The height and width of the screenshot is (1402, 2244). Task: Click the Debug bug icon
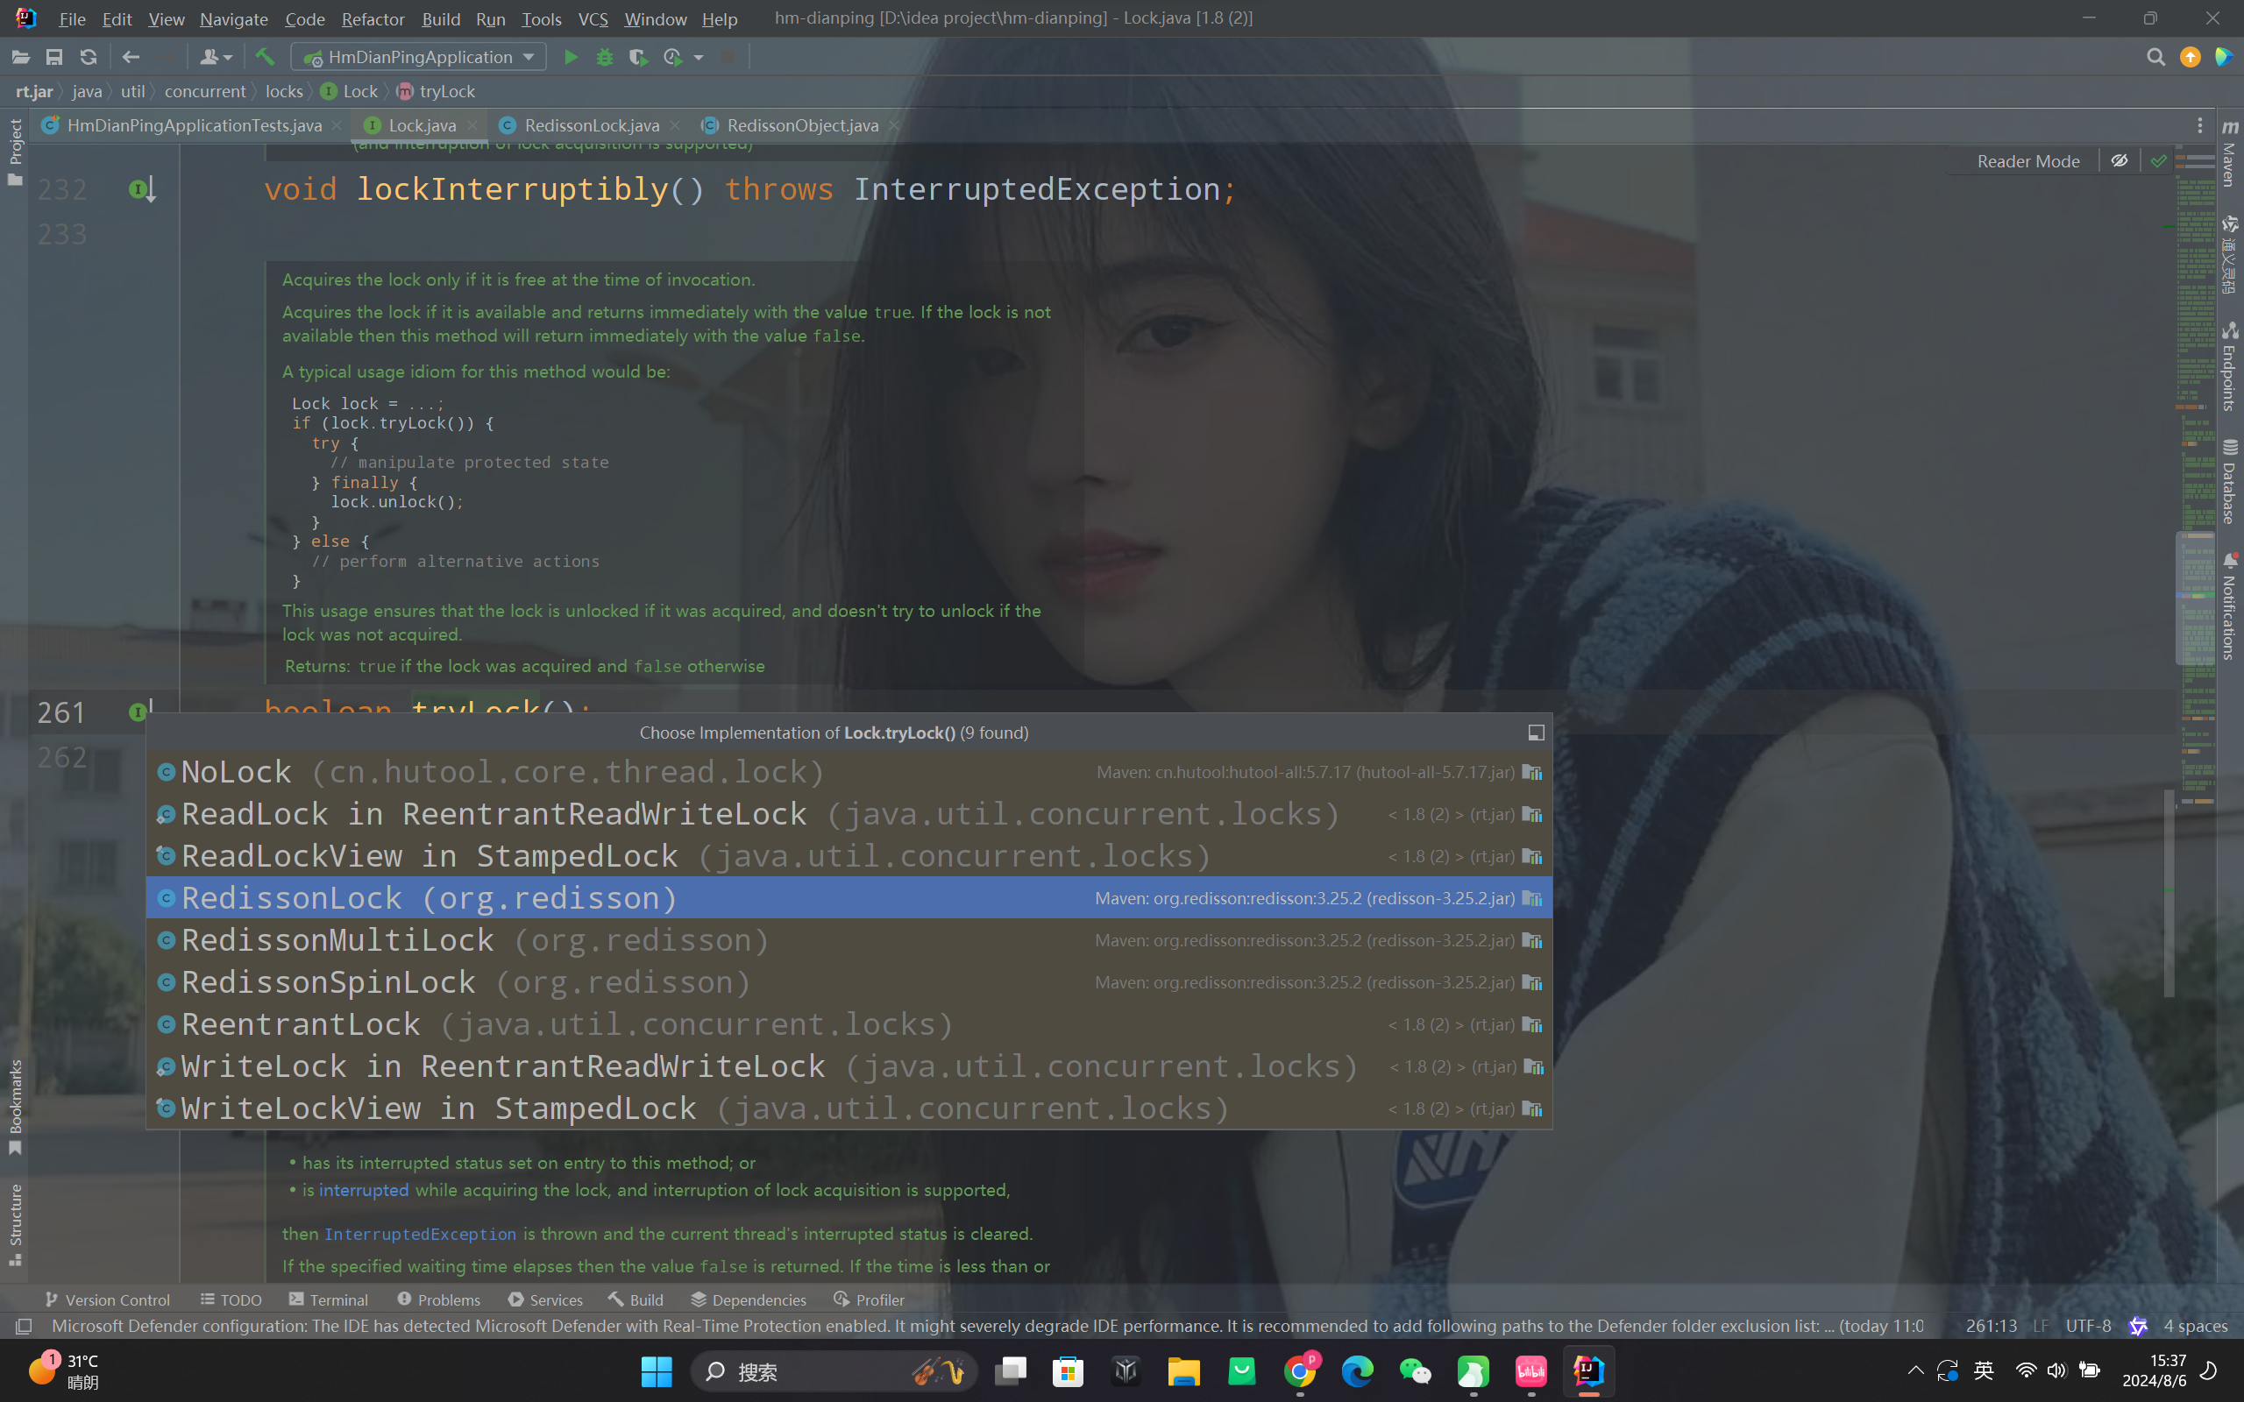pyautogui.click(x=605, y=58)
